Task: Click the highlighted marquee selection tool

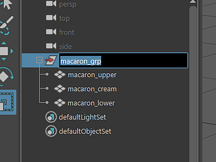Action: [x=7, y=102]
